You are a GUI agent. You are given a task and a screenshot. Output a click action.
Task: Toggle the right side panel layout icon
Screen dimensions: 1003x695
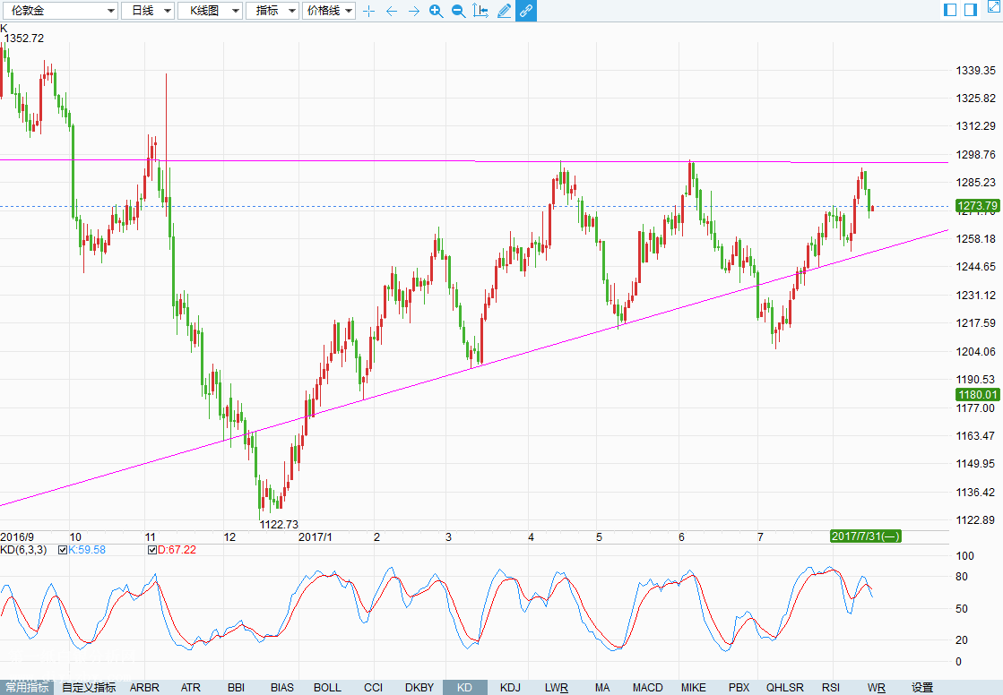(x=970, y=10)
